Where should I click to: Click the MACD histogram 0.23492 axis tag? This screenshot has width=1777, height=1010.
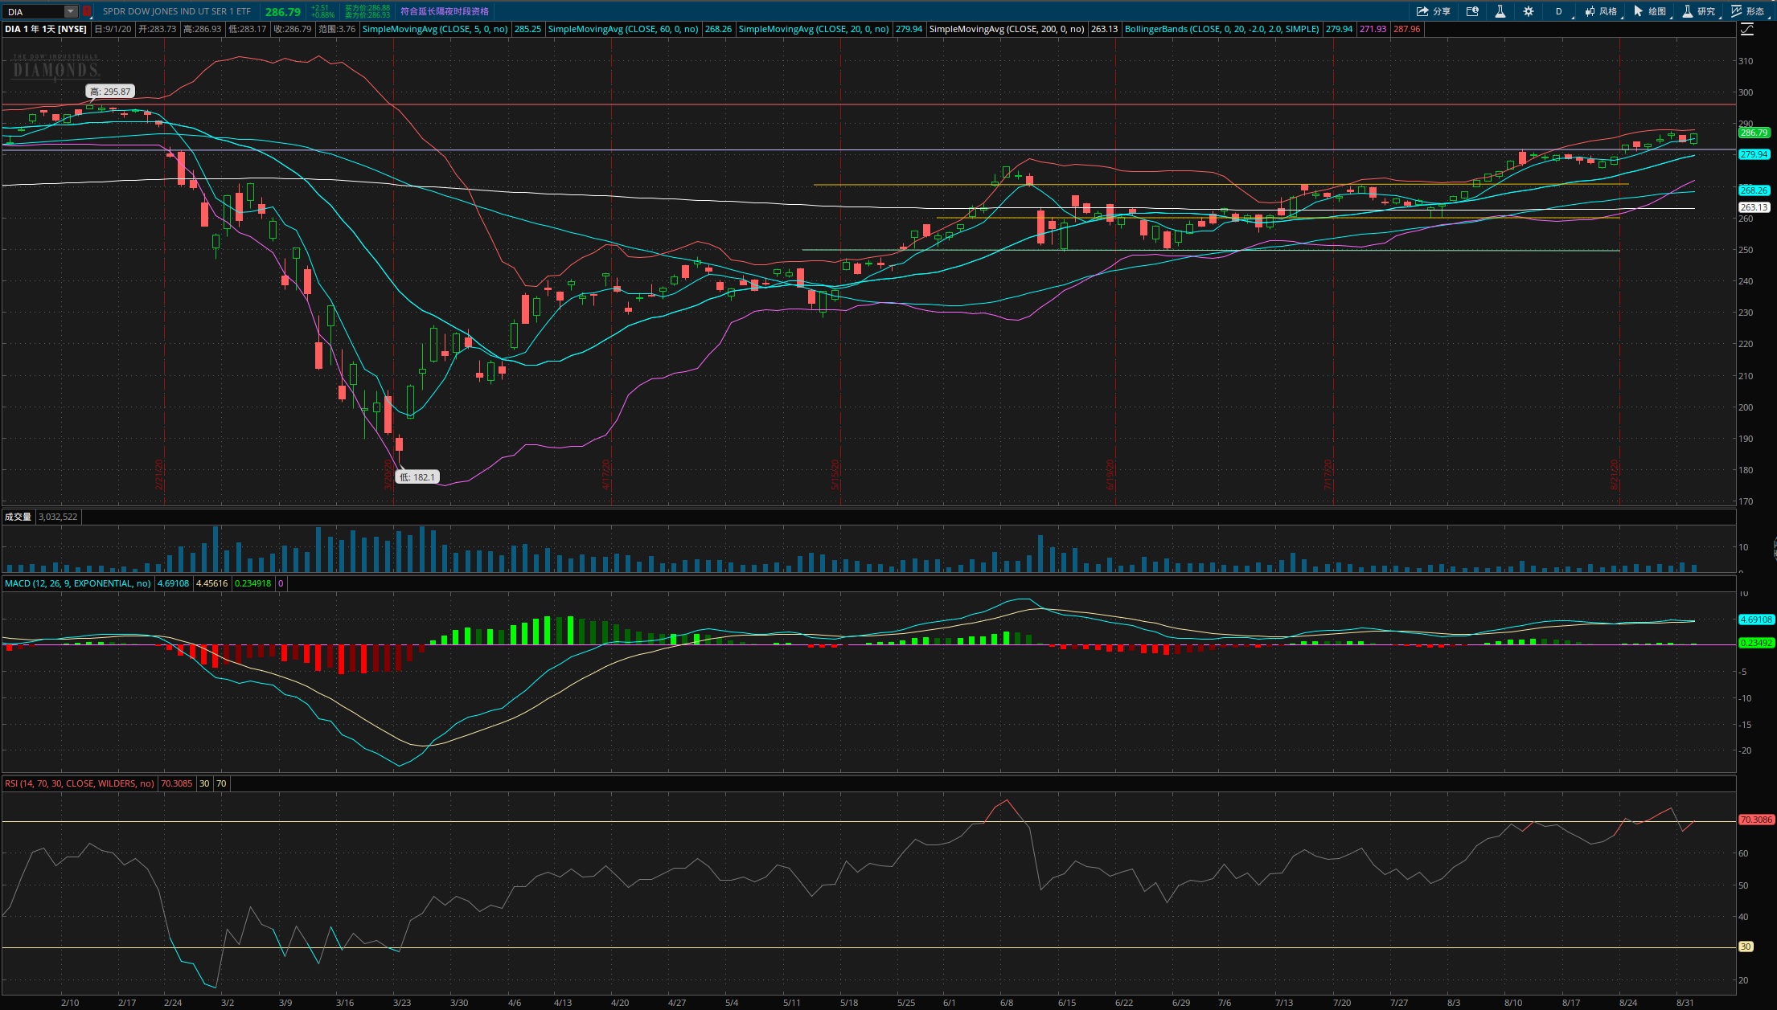point(1756,643)
